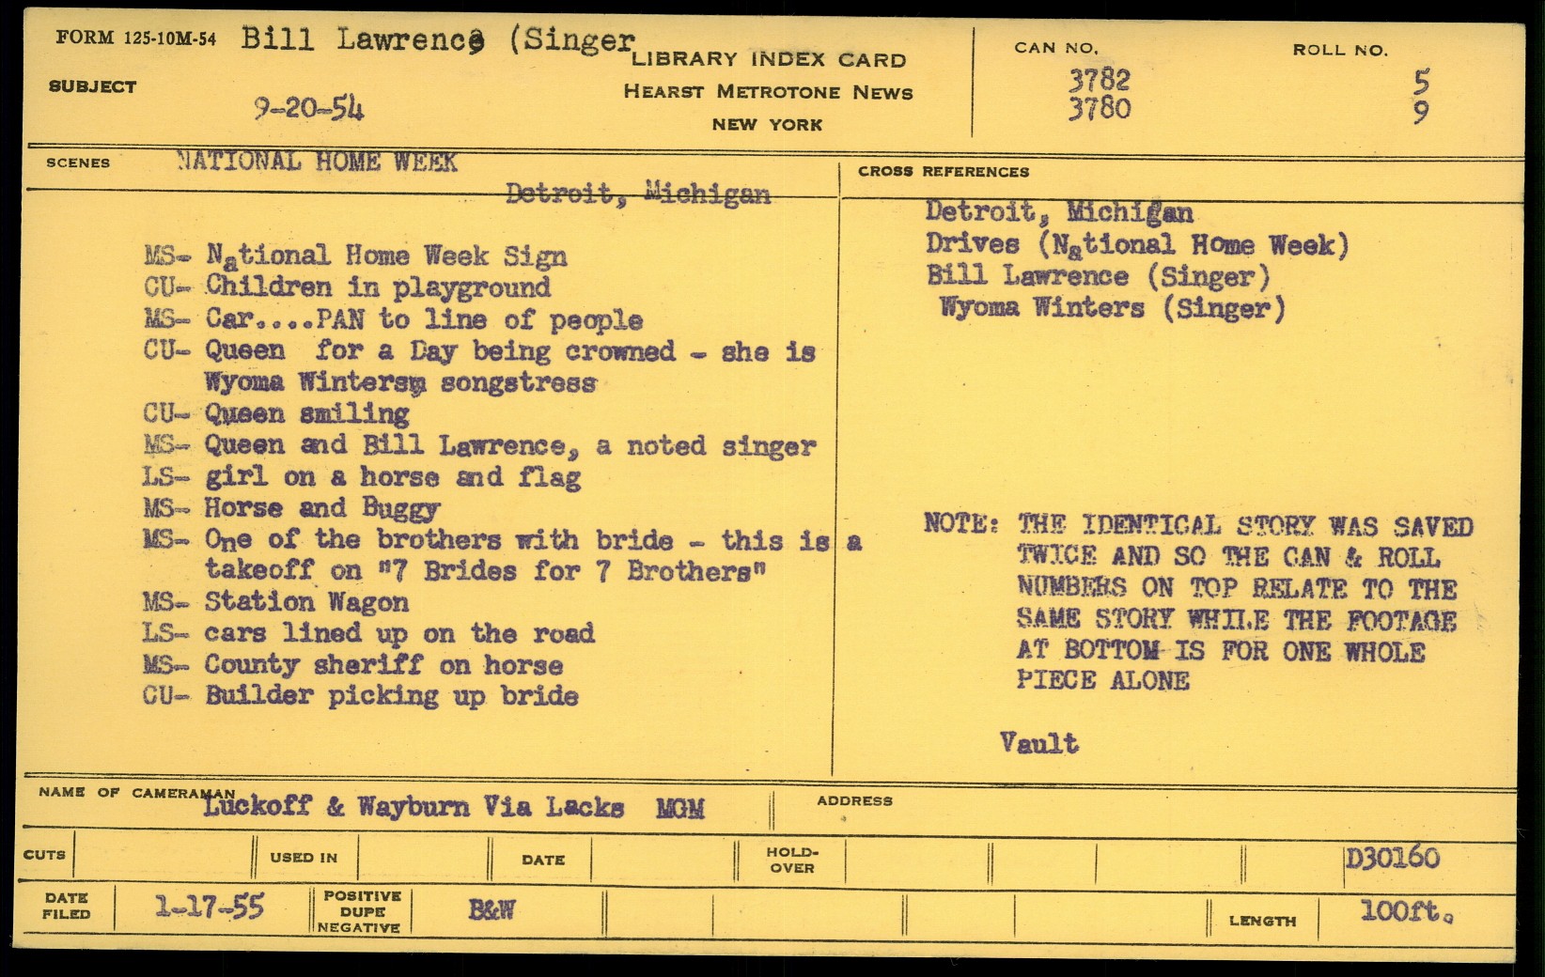
Task: Select cross reference 'Drives (National Home Week)'
Action: pos(1137,245)
